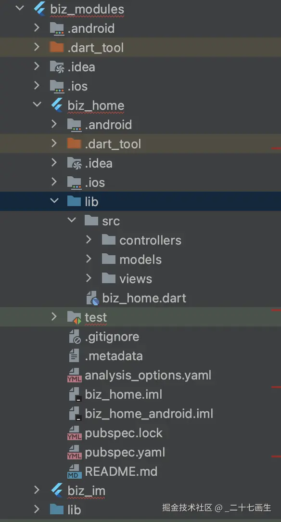This screenshot has width=281, height=522.
Task: Expand the models folder arrow
Action: 89,259
